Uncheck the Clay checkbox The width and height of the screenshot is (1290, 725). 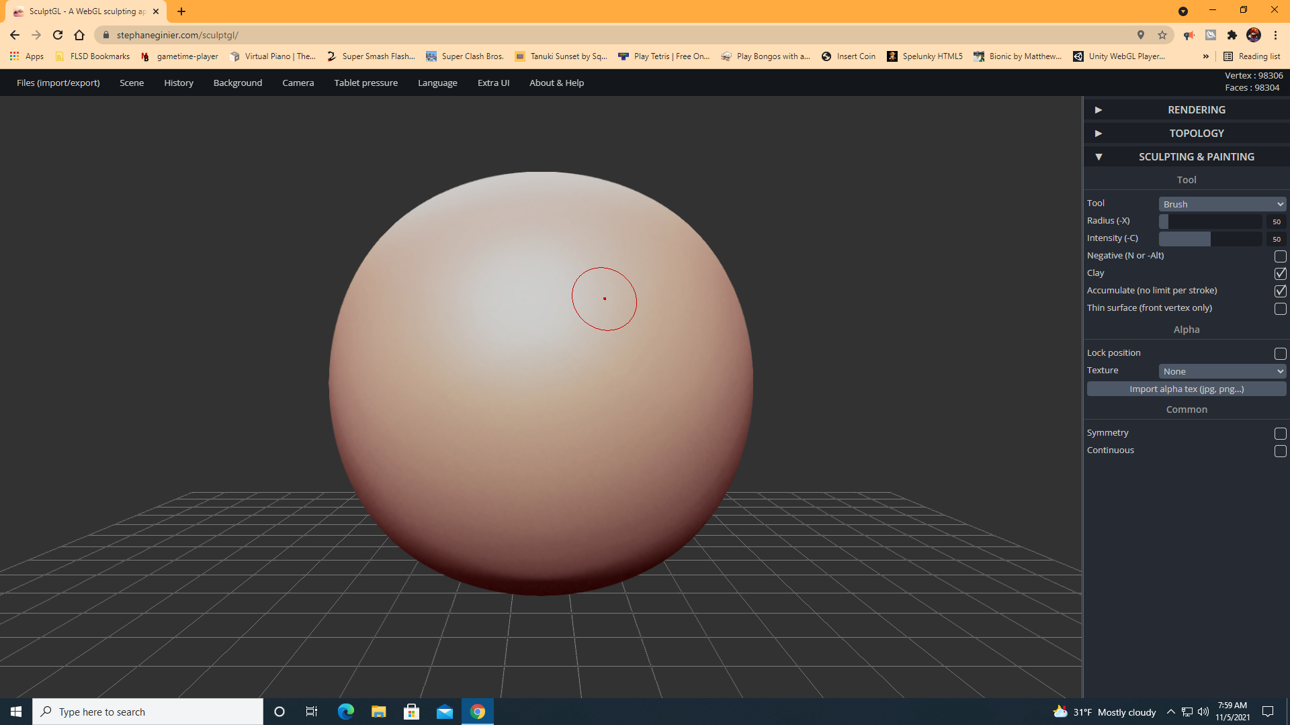click(1280, 273)
